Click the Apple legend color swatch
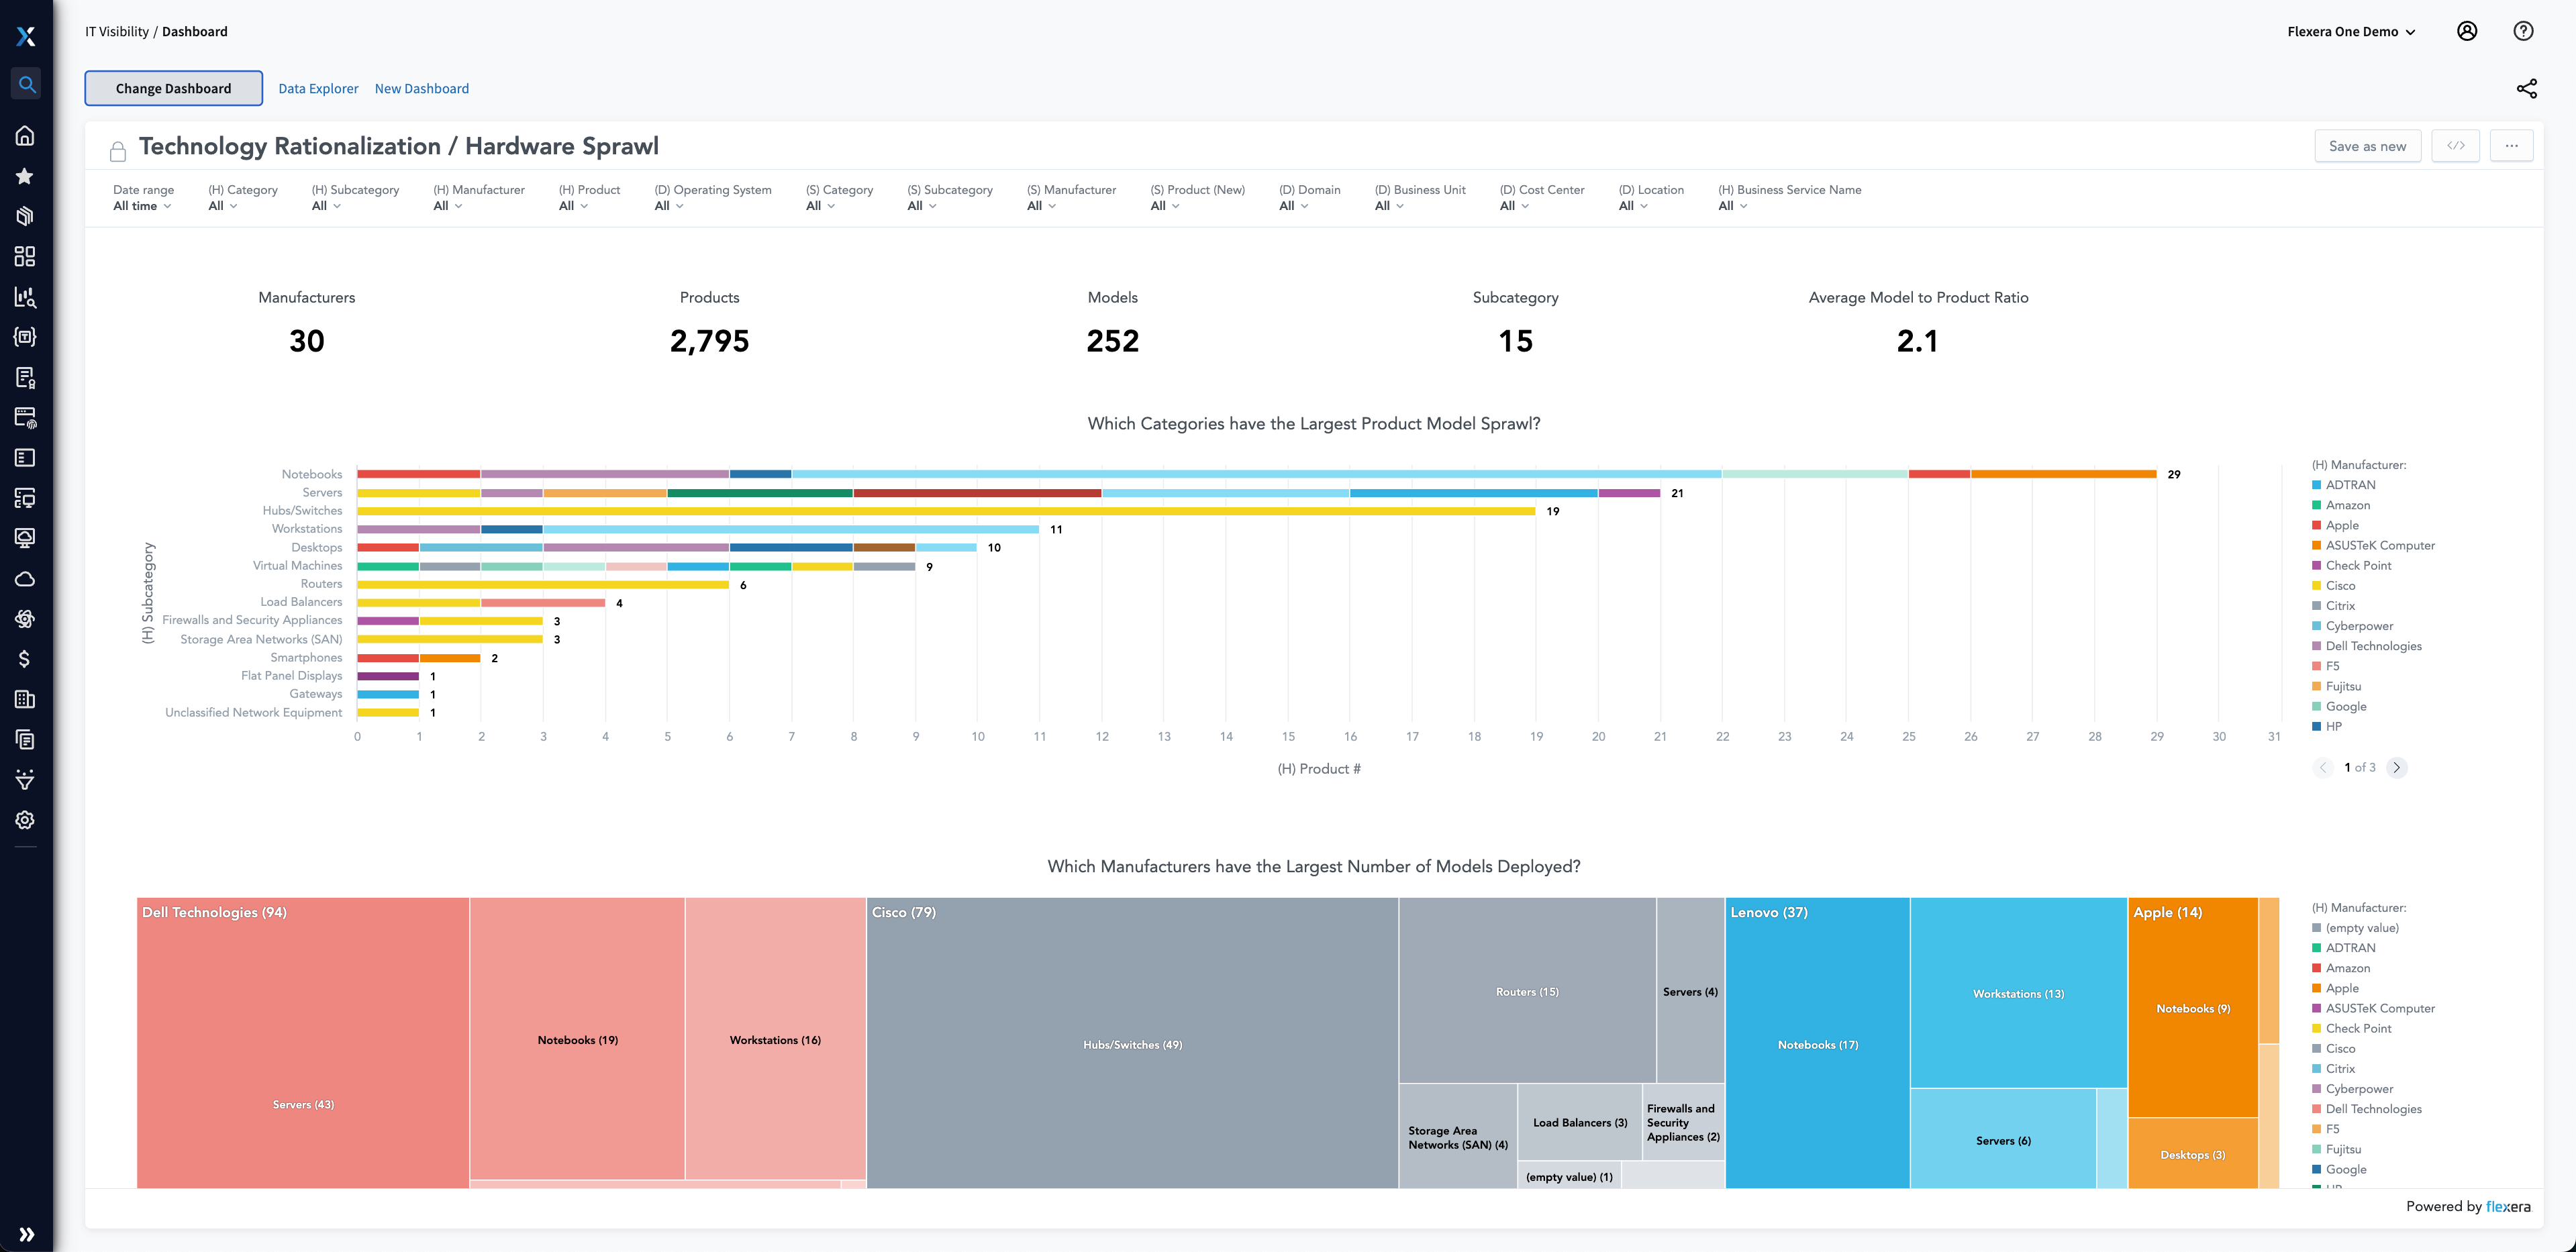The image size is (2576, 1252). [x=2316, y=526]
